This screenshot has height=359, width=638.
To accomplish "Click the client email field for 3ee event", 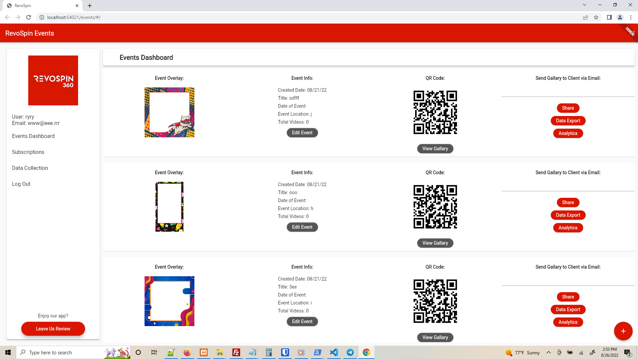I will [x=568, y=279].
